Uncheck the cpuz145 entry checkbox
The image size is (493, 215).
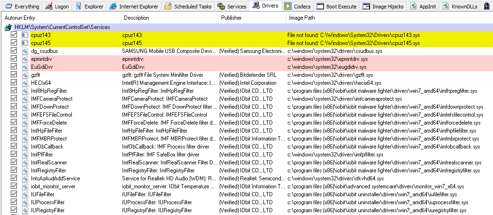point(14,43)
